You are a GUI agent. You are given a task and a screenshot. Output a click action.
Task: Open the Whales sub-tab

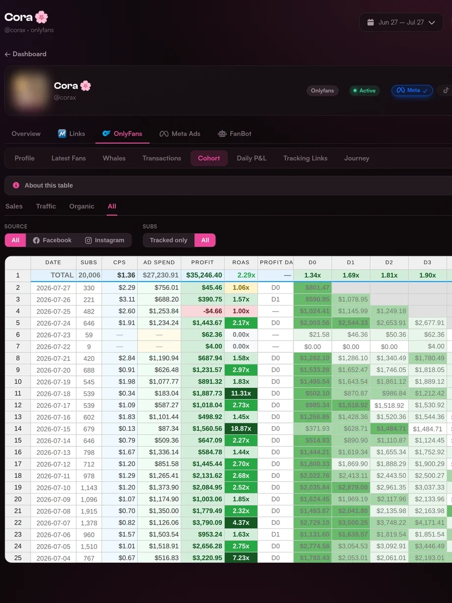pos(114,158)
